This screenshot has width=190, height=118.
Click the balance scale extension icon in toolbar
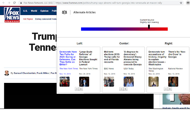coord(188,3)
